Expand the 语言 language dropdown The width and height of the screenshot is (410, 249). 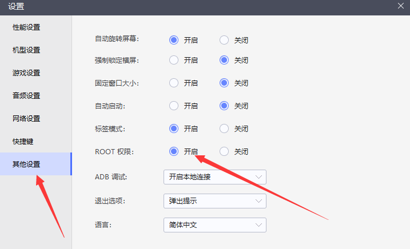214,225
